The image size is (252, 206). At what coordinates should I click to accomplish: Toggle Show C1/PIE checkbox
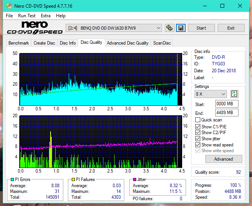coord(198,126)
